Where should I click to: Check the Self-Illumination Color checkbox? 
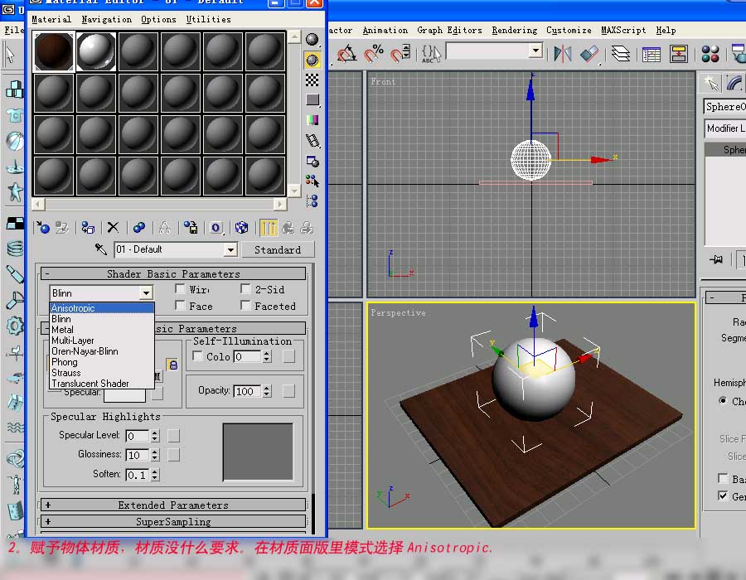point(197,356)
